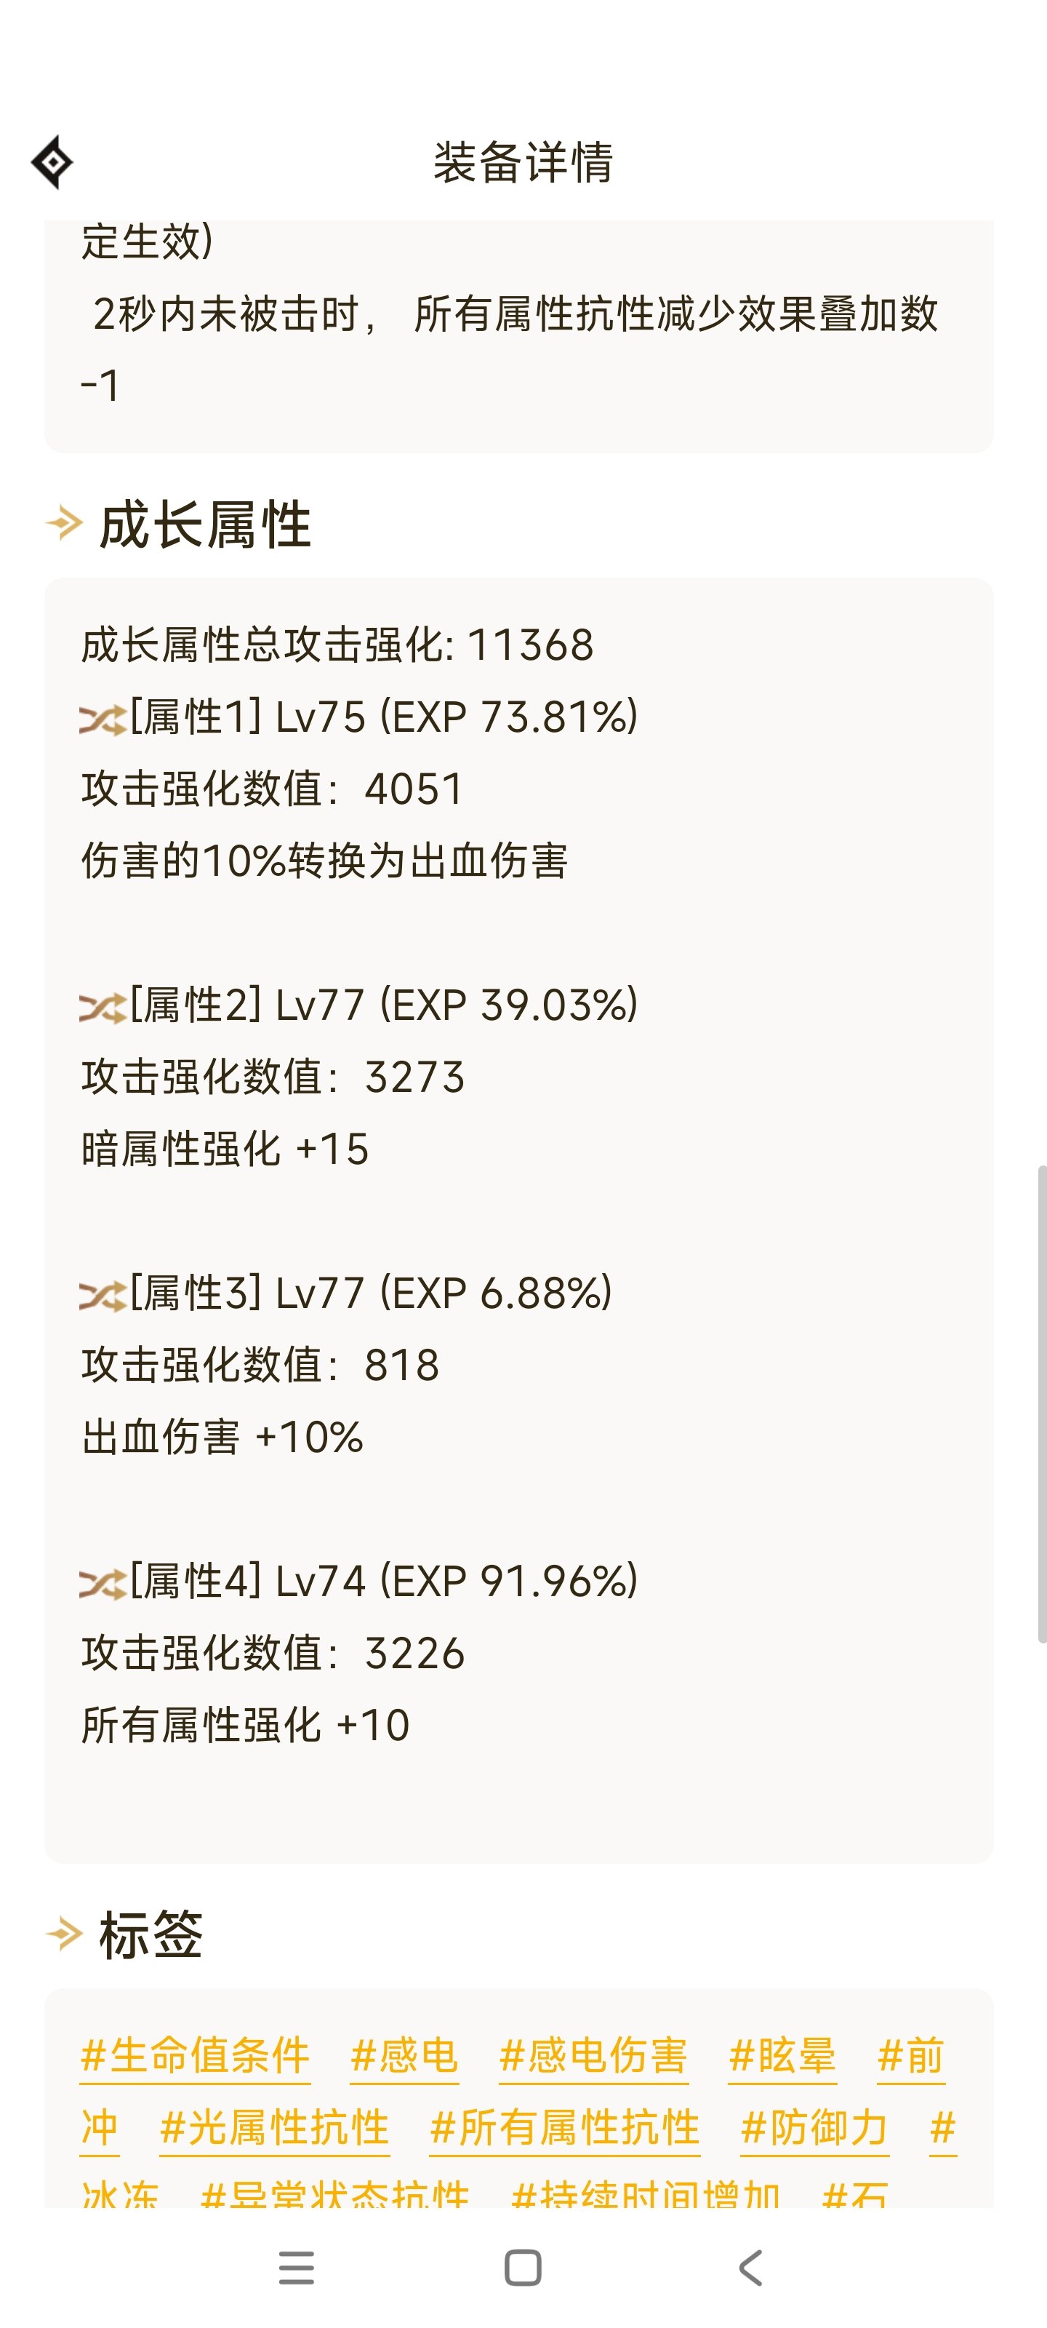
Task: Open the #感电伤害 tag
Action: point(593,2056)
